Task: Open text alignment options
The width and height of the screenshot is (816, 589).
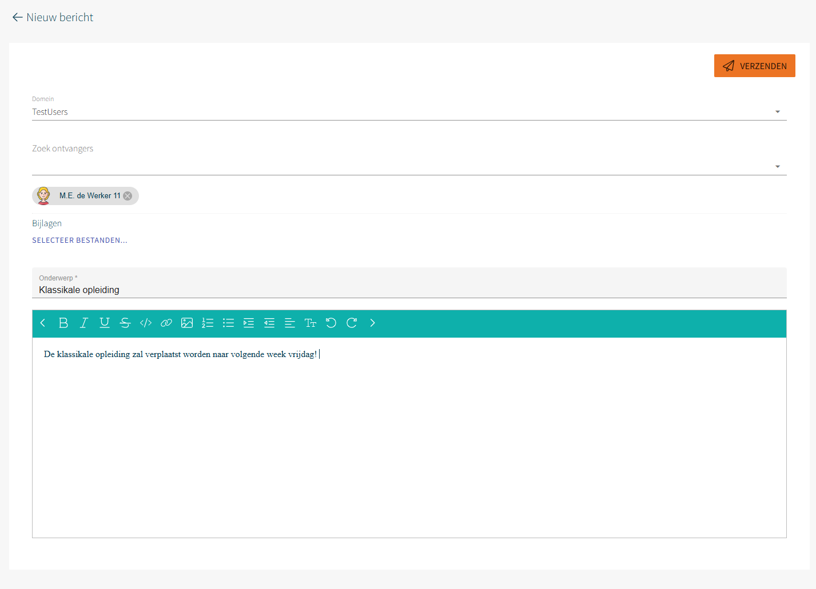Action: [x=290, y=323]
